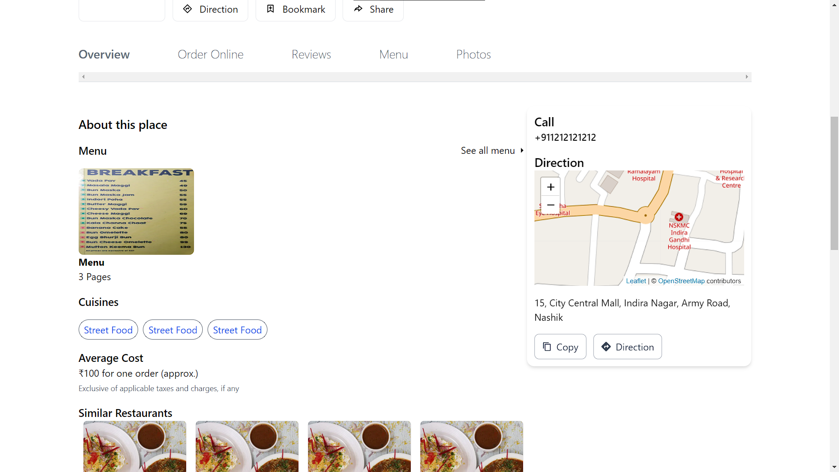Bookmark this restaurant

(295, 9)
